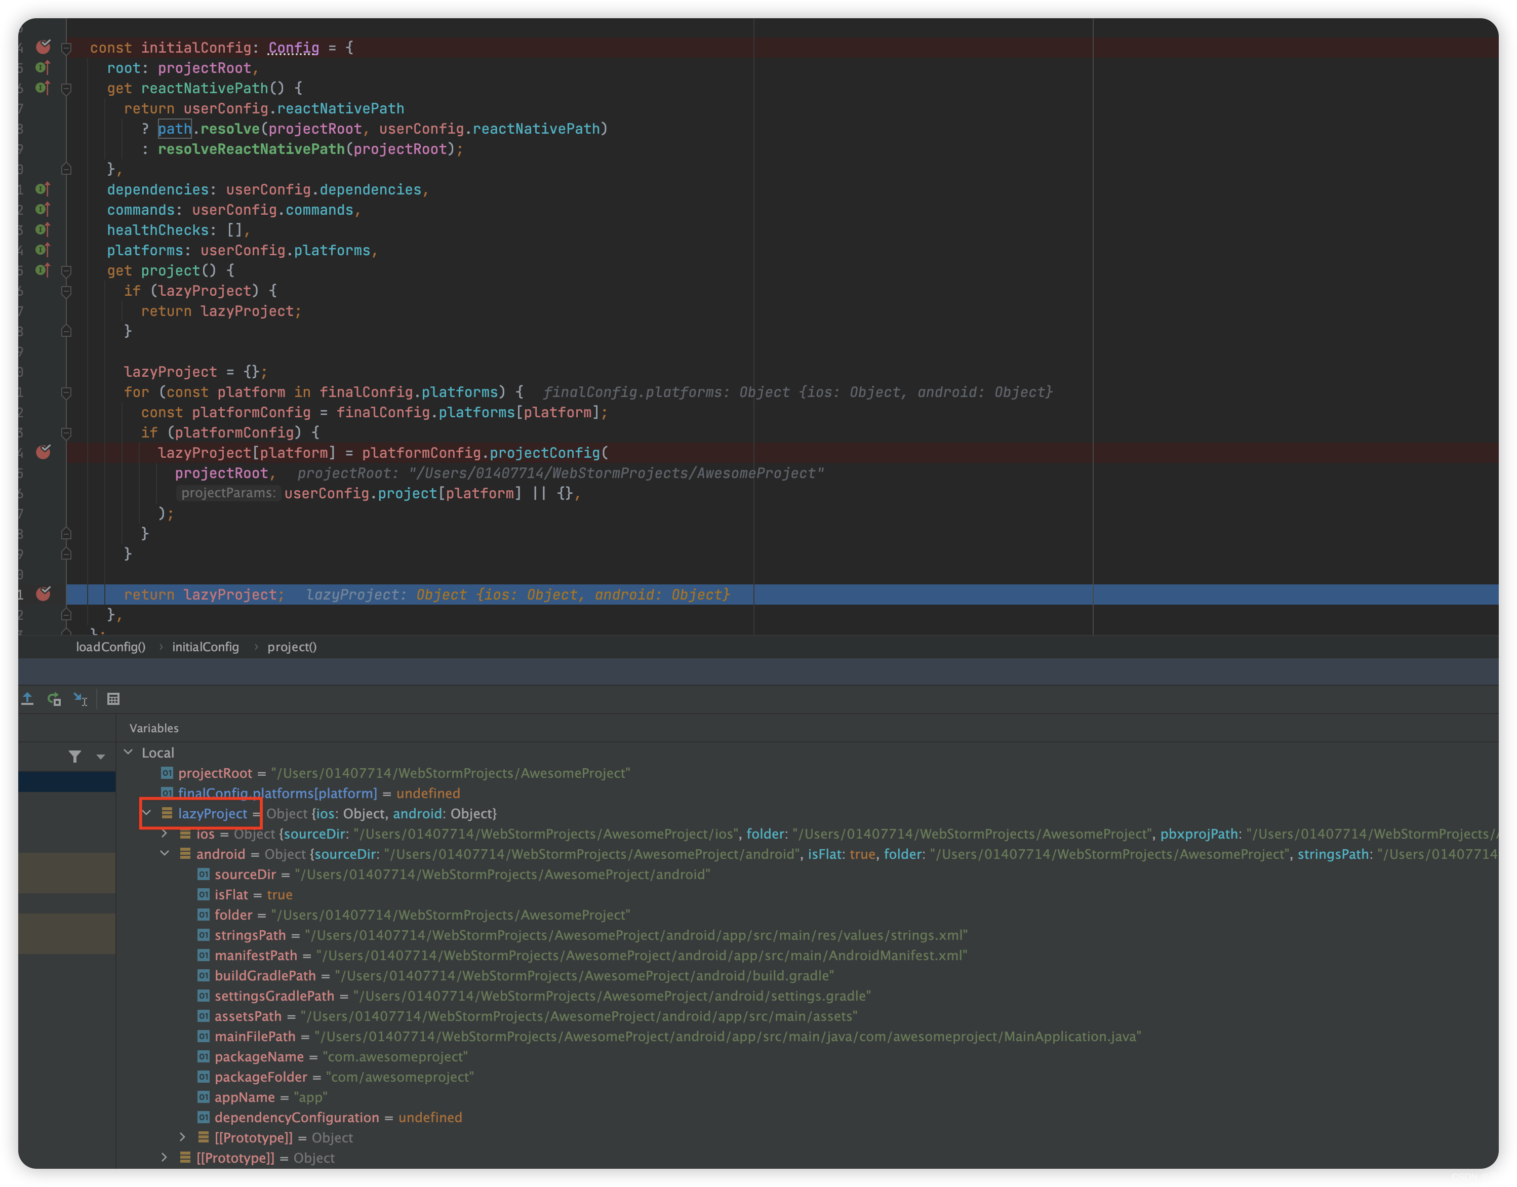This screenshot has width=1517, height=1187.
Task: Open the Evaluate Expression calculator icon
Action: tap(113, 698)
